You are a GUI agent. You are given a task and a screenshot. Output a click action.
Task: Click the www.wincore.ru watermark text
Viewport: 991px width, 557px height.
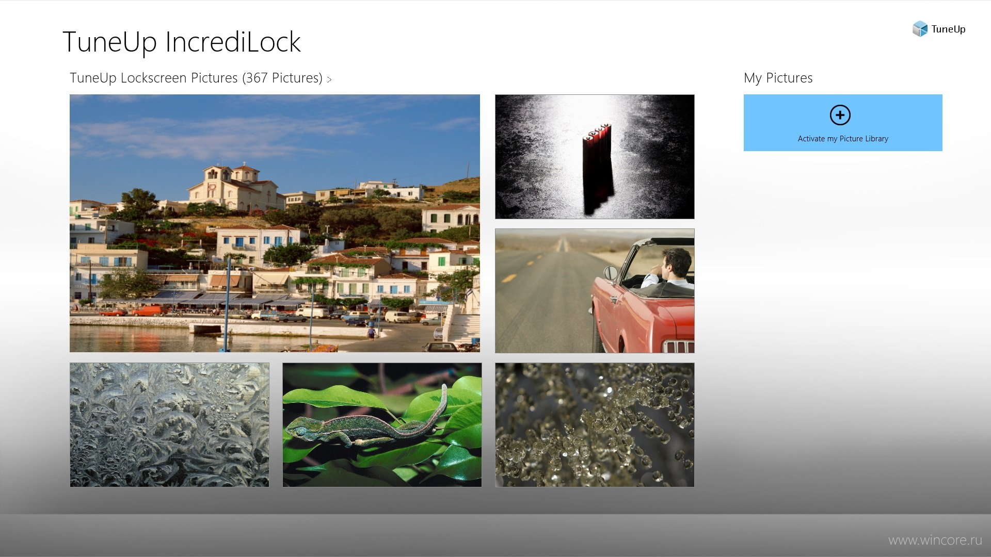935,540
